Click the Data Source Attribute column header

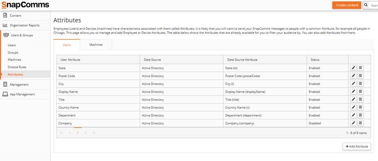point(265,59)
